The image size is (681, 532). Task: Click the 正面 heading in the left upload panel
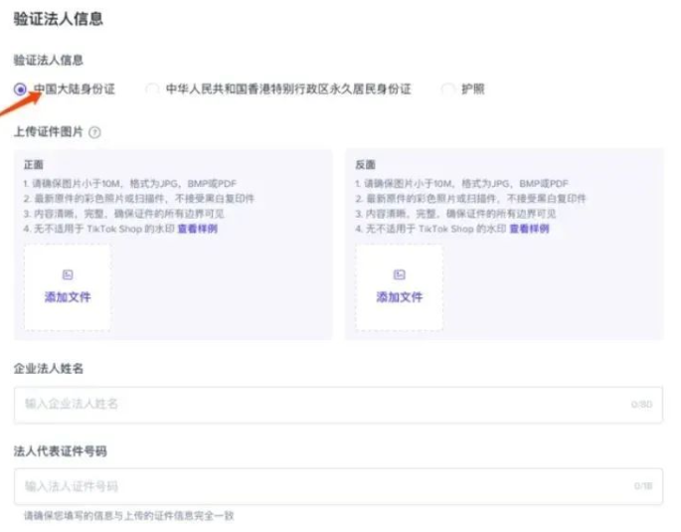tap(34, 165)
